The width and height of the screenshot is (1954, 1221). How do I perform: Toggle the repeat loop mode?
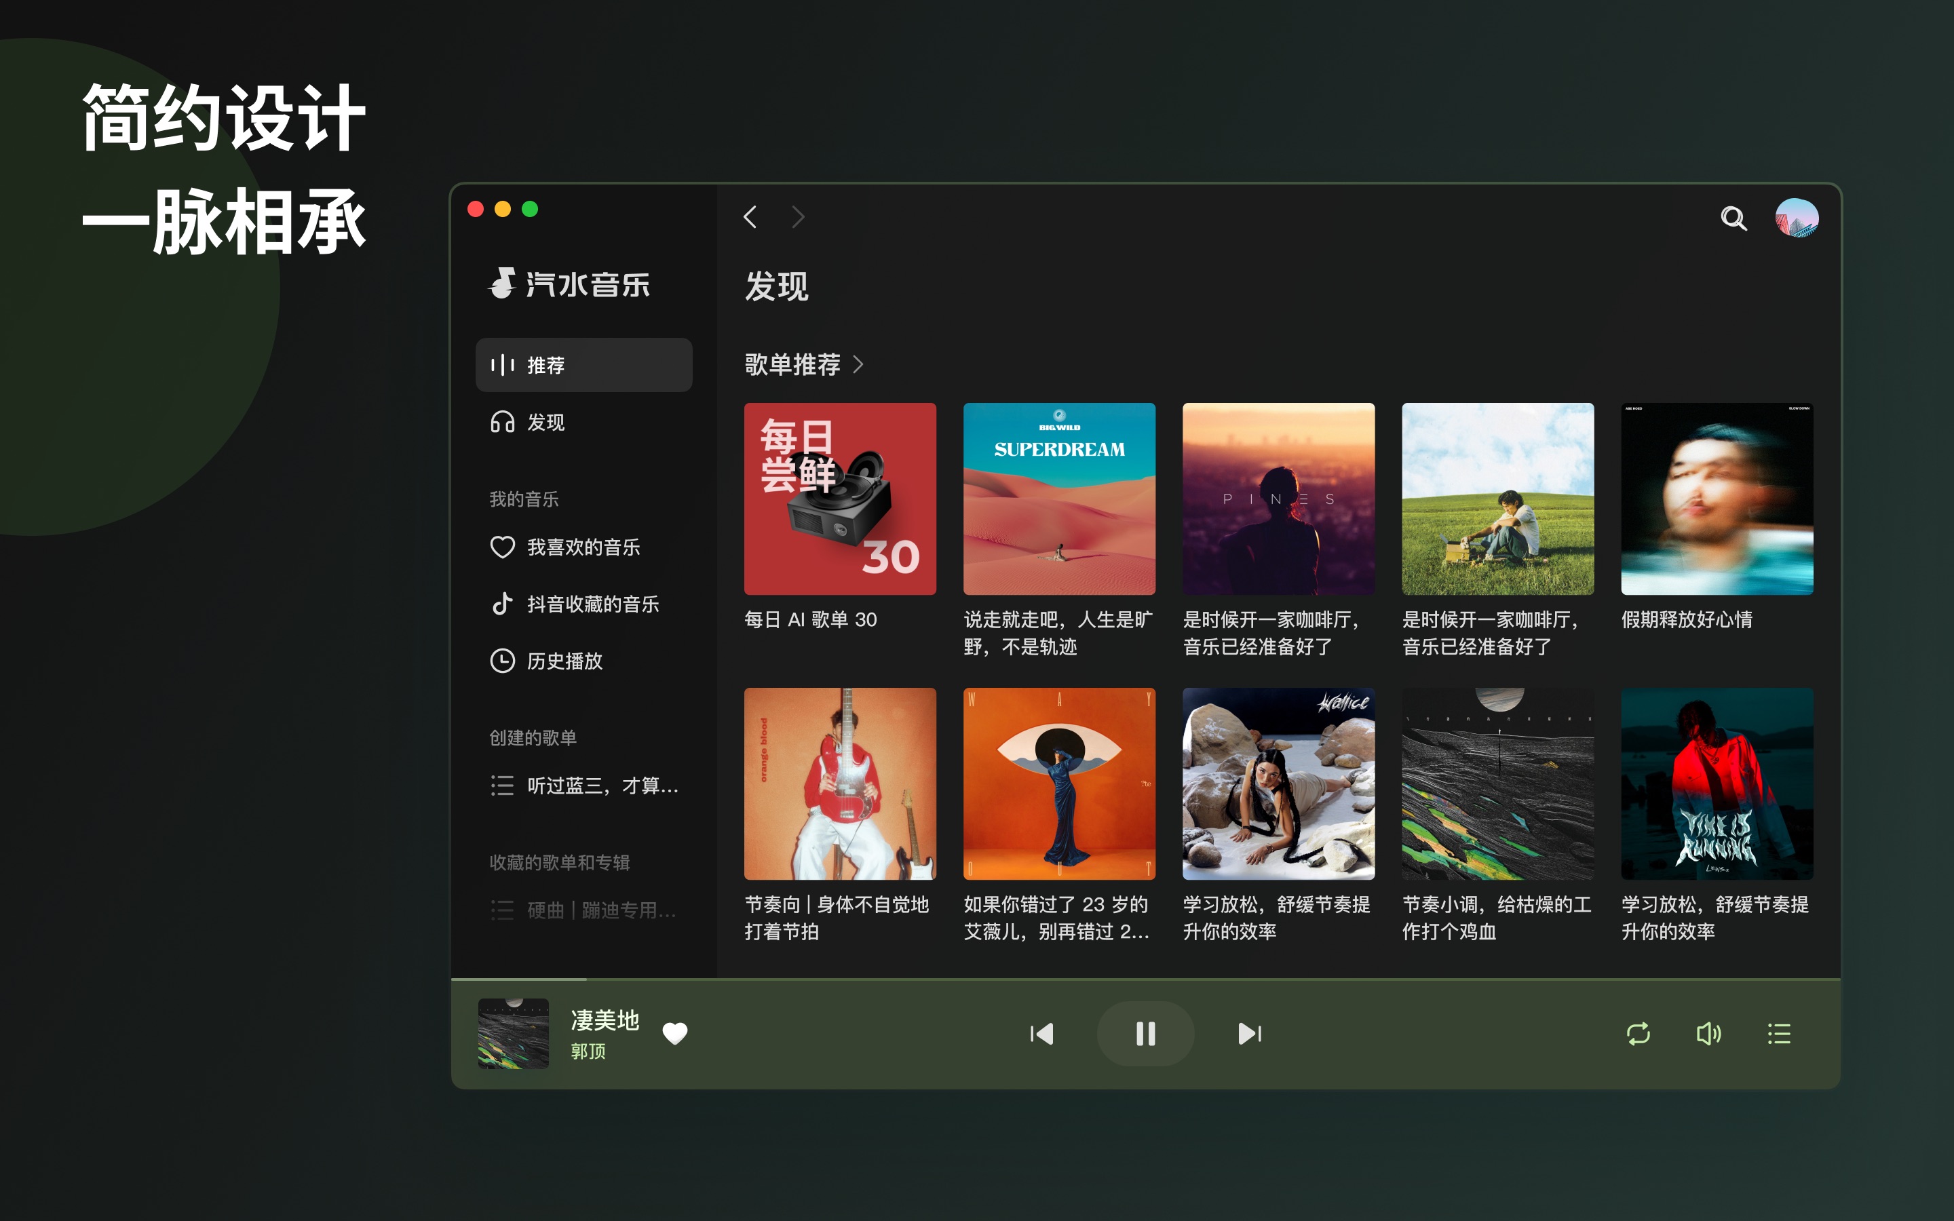[x=1639, y=1034]
